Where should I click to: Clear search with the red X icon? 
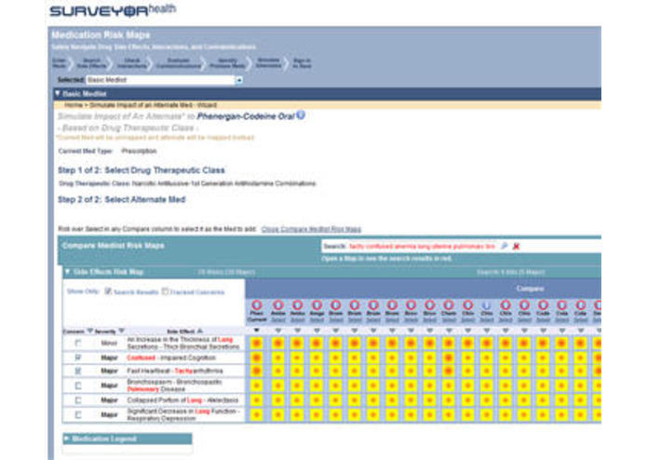[516, 247]
